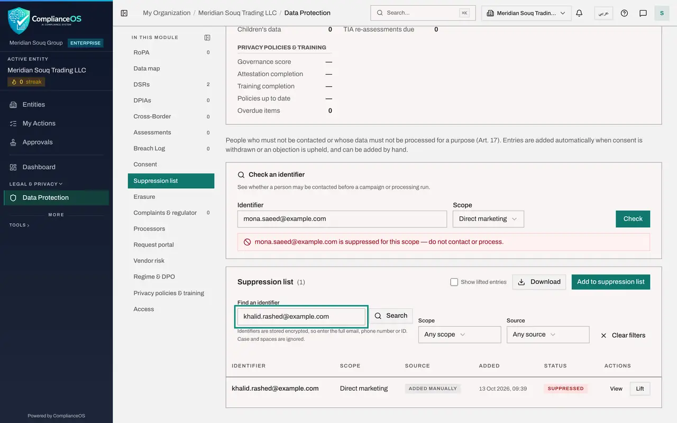The height and width of the screenshot is (423, 677).
Task: Click the clear filters X icon
Action: [x=603, y=335]
